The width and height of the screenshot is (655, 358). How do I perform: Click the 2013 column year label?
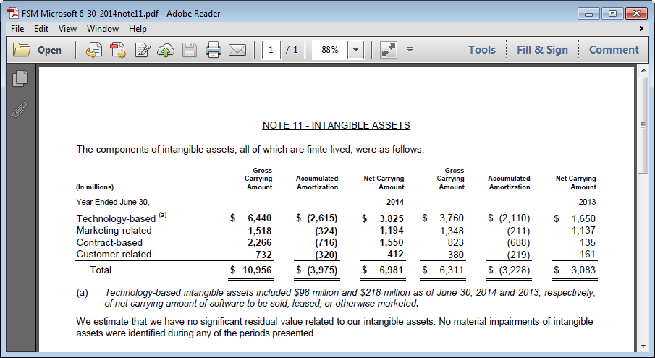587,202
